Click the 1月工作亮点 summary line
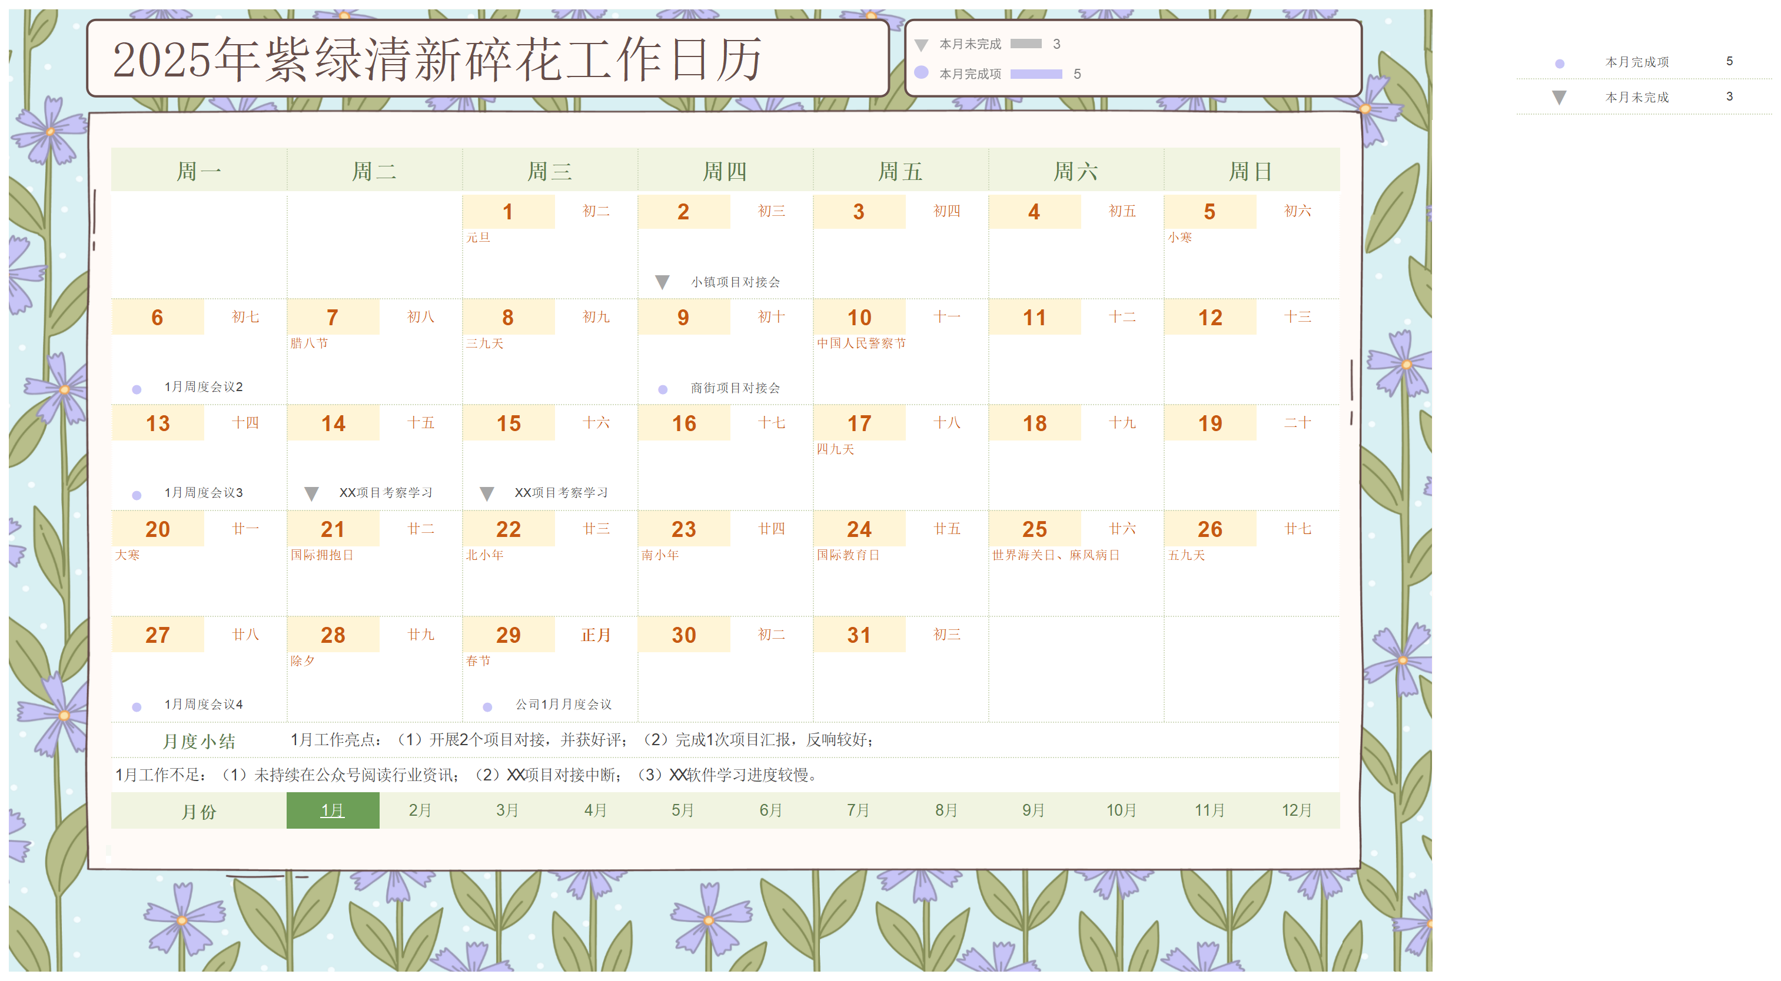The width and height of the screenshot is (1781, 981). pos(582,740)
